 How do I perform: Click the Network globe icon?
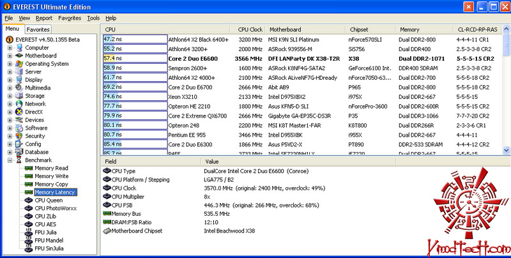19,104
